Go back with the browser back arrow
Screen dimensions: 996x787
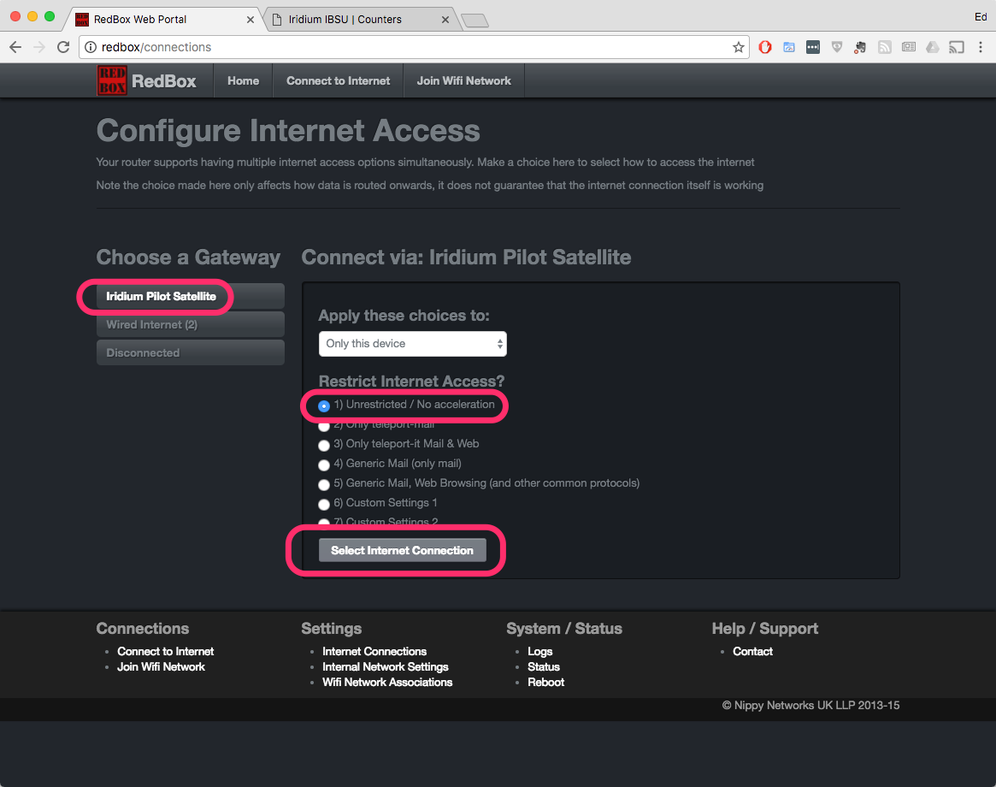pyautogui.click(x=15, y=47)
